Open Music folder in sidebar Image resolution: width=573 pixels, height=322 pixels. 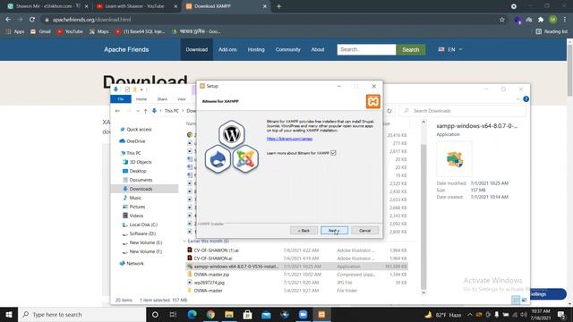click(x=135, y=198)
